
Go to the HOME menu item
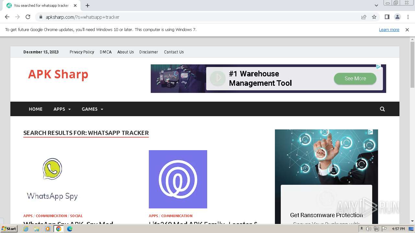[x=36, y=109]
